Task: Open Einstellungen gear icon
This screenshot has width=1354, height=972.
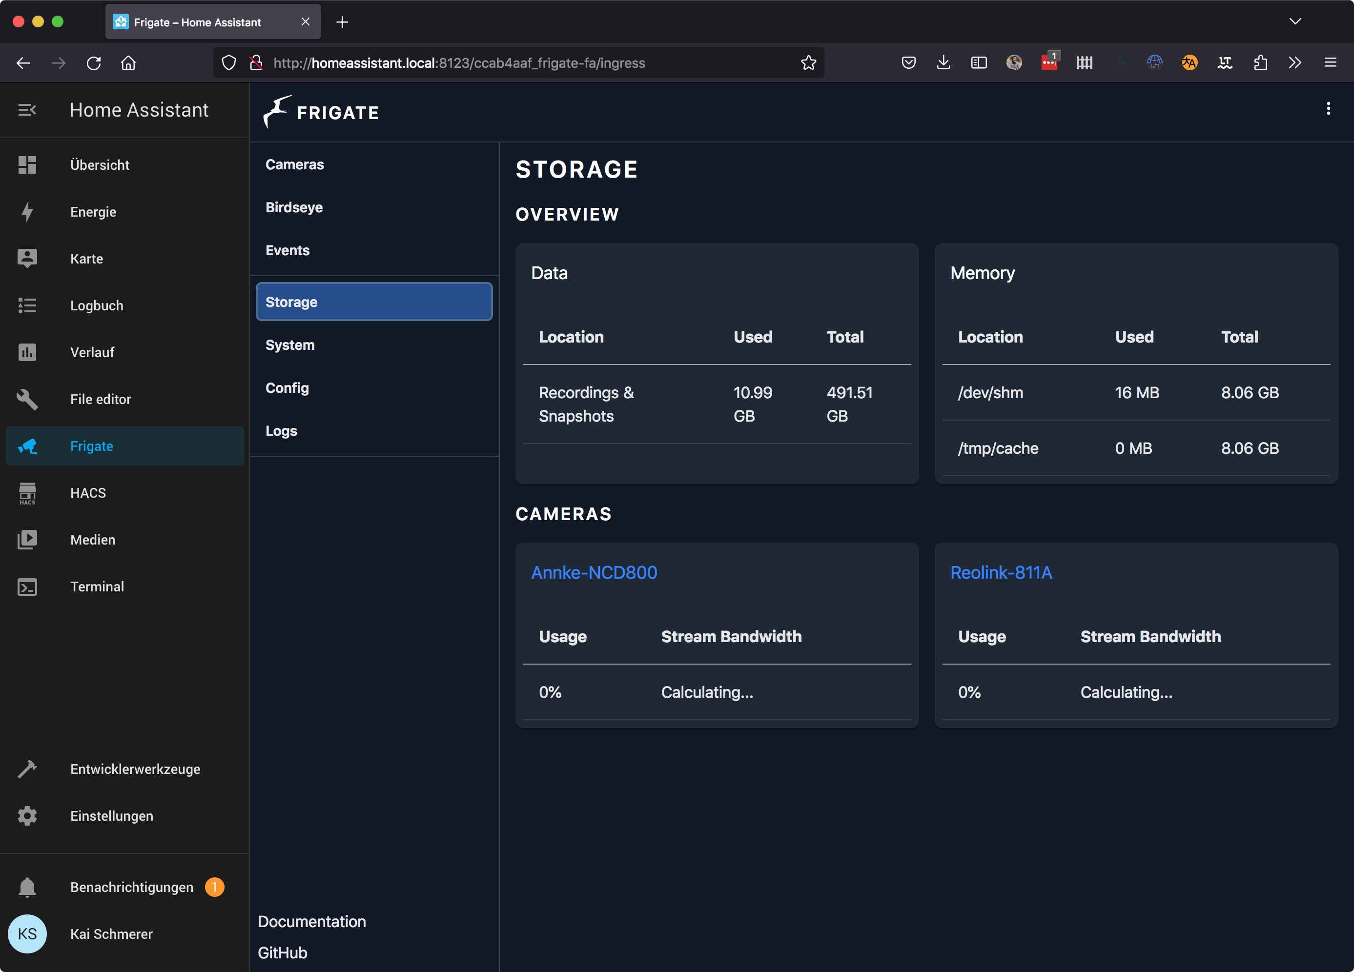Action: tap(27, 816)
